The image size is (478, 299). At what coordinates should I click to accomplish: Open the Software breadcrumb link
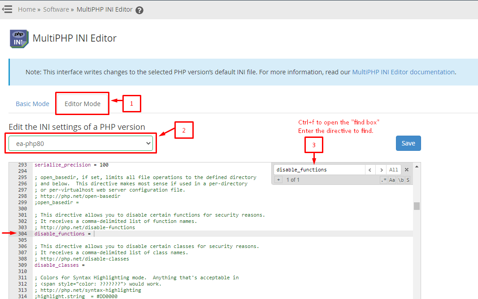pyautogui.click(x=56, y=9)
